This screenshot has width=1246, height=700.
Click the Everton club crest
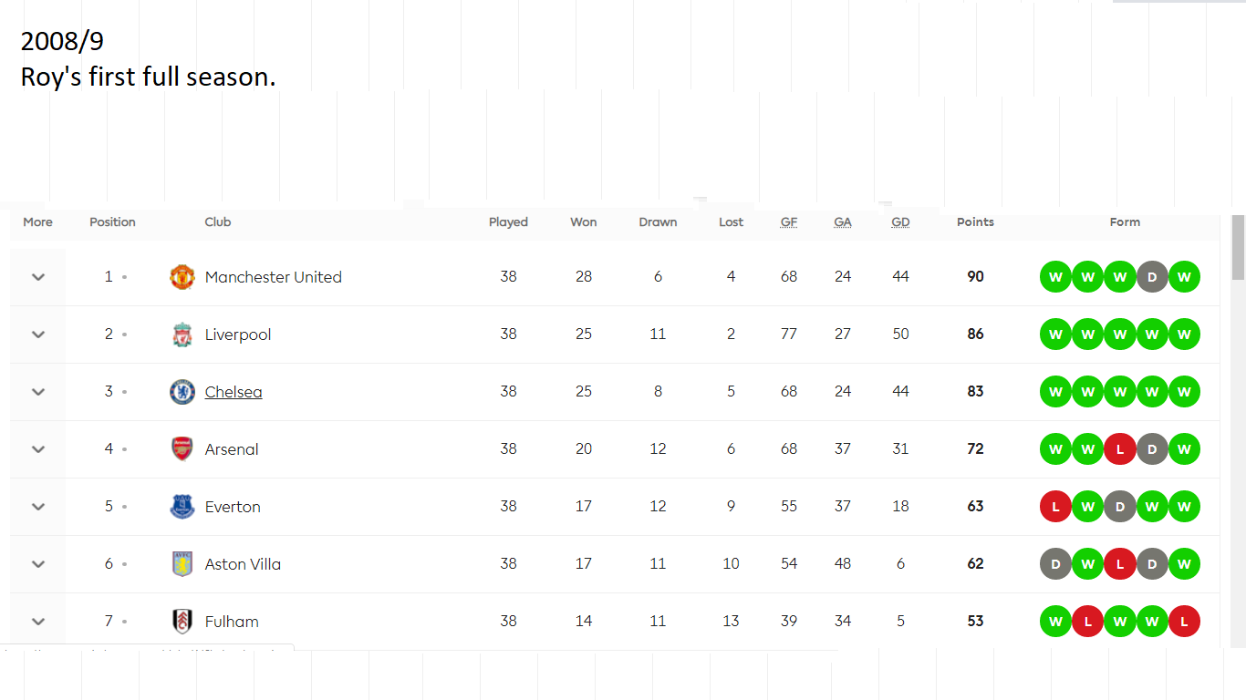click(x=182, y=507)
